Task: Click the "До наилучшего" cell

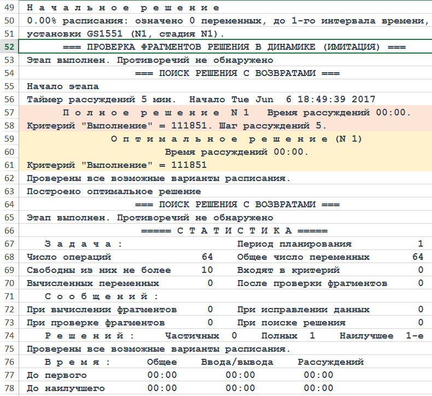Action: click(x=66, y=388)
